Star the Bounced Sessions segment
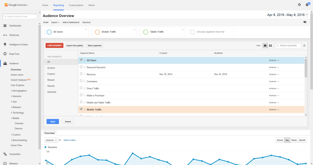This screenshot has width=313, height=165. pos(85,67)
